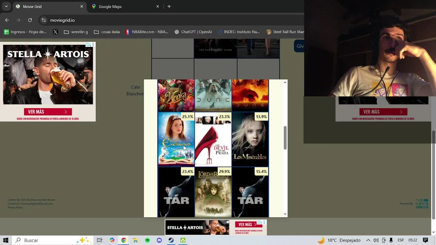Image resolution: width=436 pixels, height=245 pixels.
Task: Click the 25.1% badge on Ella Enchanted
Action: [x=187, y=117]
